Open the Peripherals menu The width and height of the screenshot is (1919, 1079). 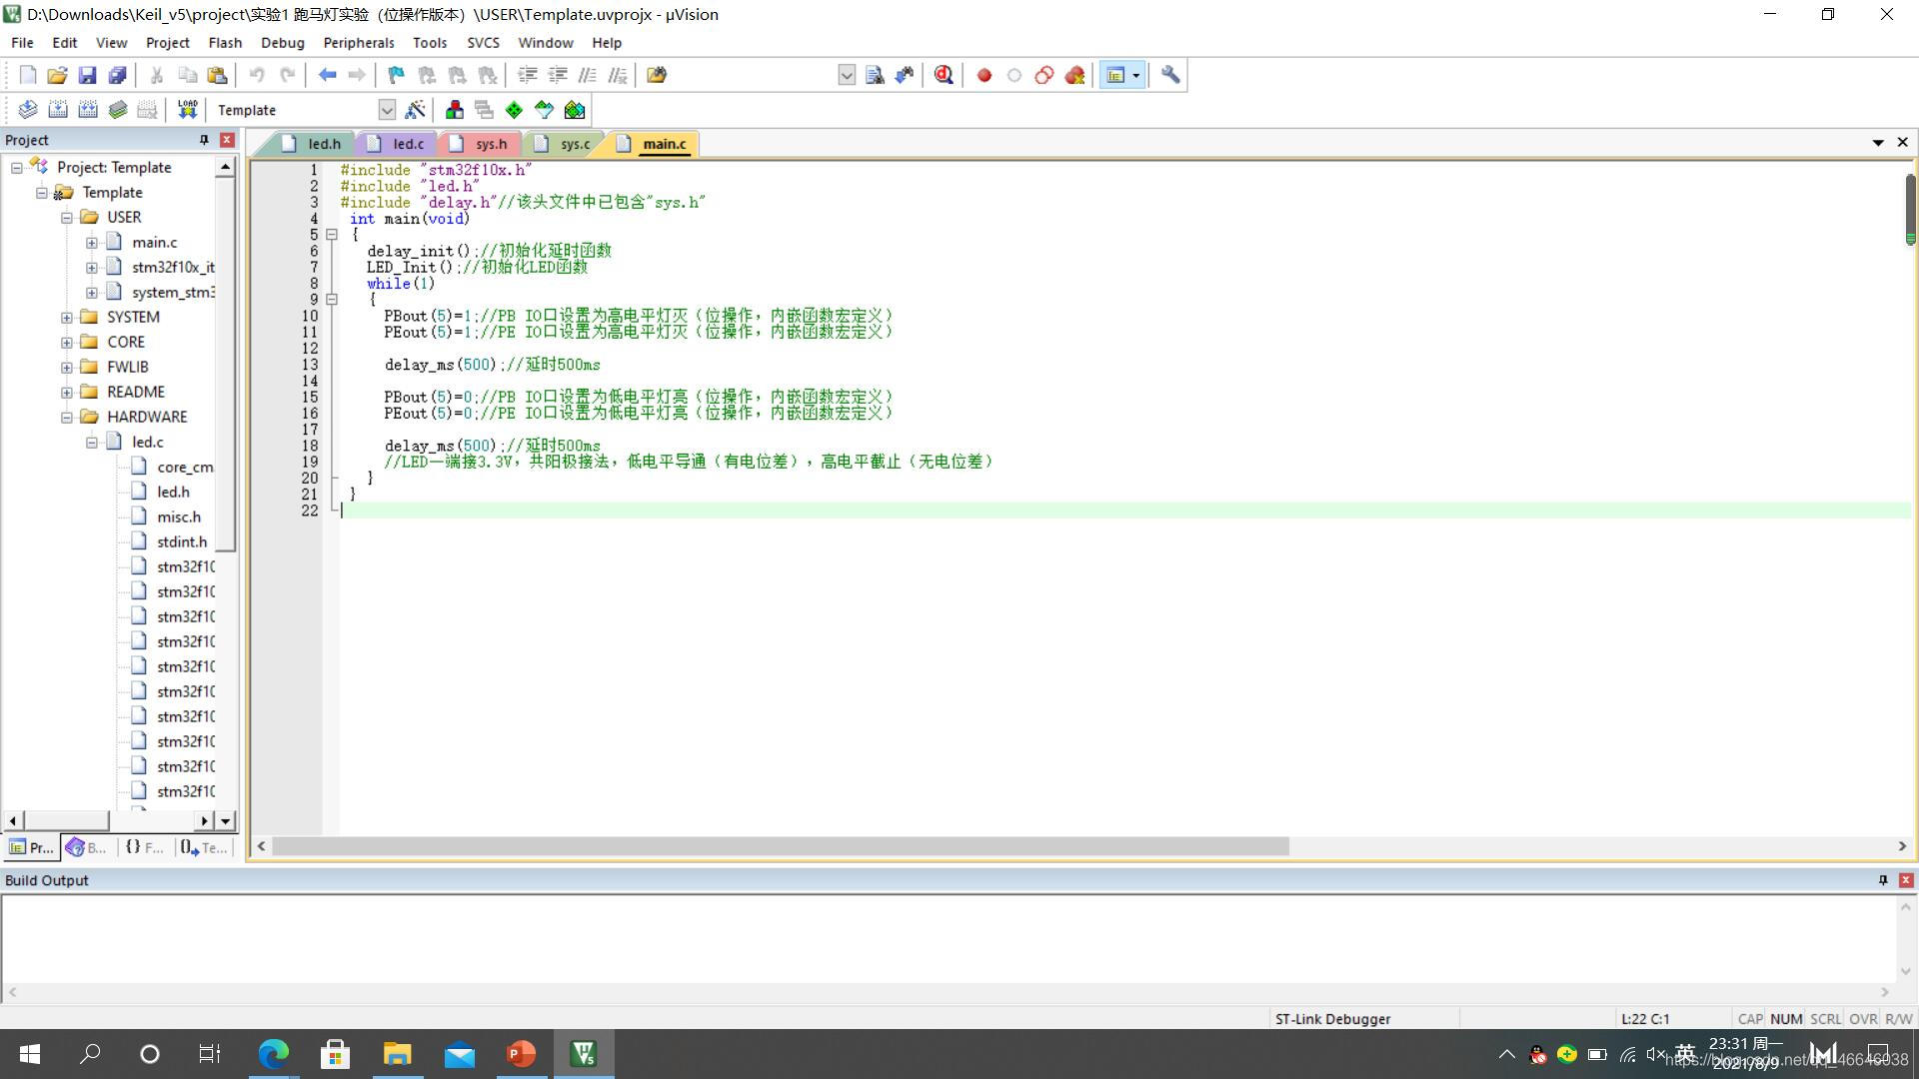(358, 43)
